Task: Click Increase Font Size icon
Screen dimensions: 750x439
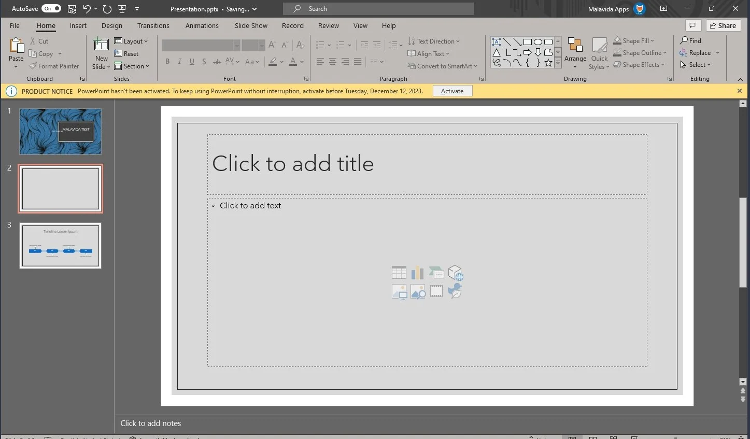Action: (x=272, y=45)
